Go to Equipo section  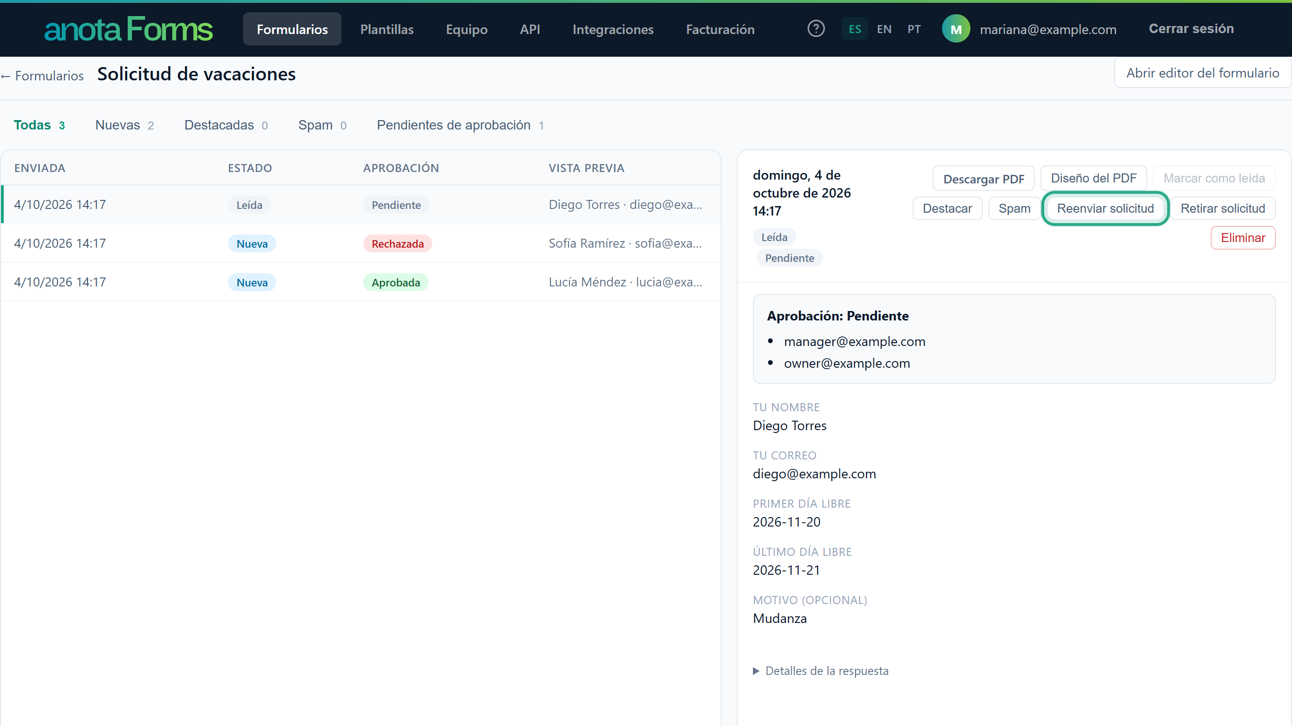pos(466,29)
